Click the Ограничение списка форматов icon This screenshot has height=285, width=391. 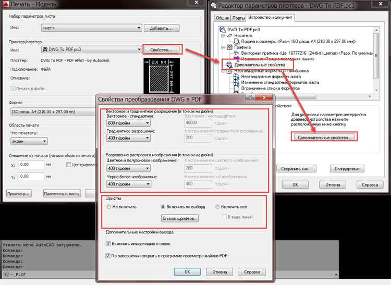click(236, 89)
